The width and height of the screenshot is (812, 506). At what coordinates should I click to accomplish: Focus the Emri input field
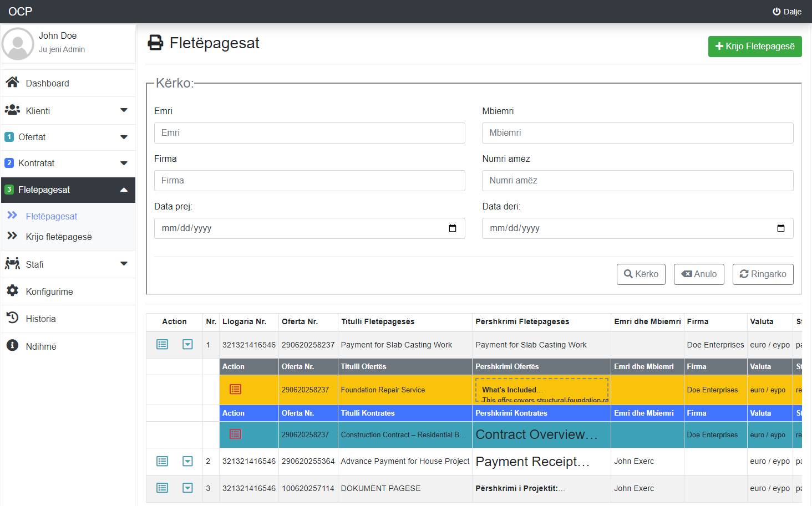point(309,133)
